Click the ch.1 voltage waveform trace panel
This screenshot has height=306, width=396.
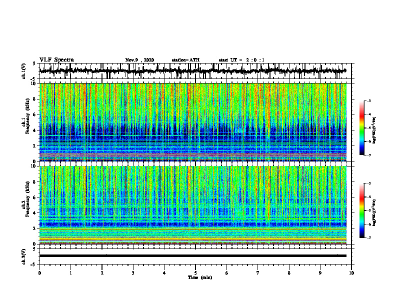(x=195, y=71)
